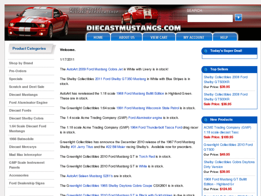Image resolution: width=261 pixels, height=196 pixels.
Task: Open Greenlight Collectibles 2010 Ford GT500 product
Action: coord(228,147)
